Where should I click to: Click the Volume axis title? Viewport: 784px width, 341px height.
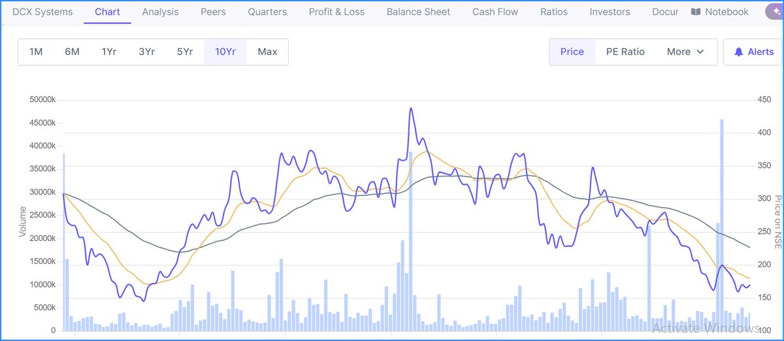point(22,221)
